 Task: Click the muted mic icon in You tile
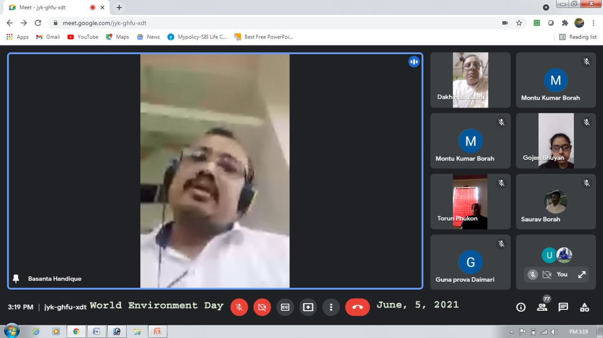(x=533, y=275)
